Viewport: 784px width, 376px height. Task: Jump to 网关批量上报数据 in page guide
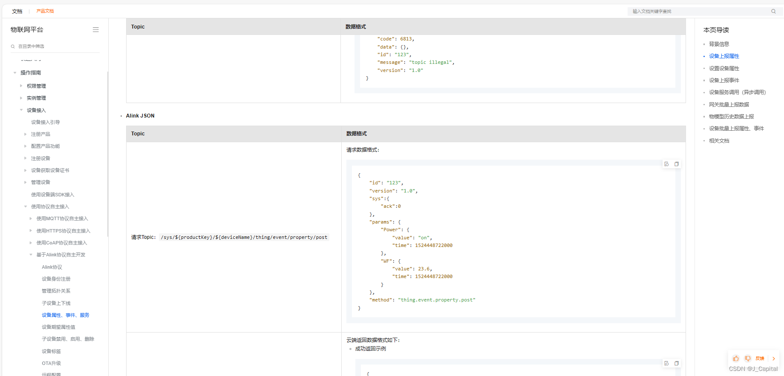coord(729,104)
